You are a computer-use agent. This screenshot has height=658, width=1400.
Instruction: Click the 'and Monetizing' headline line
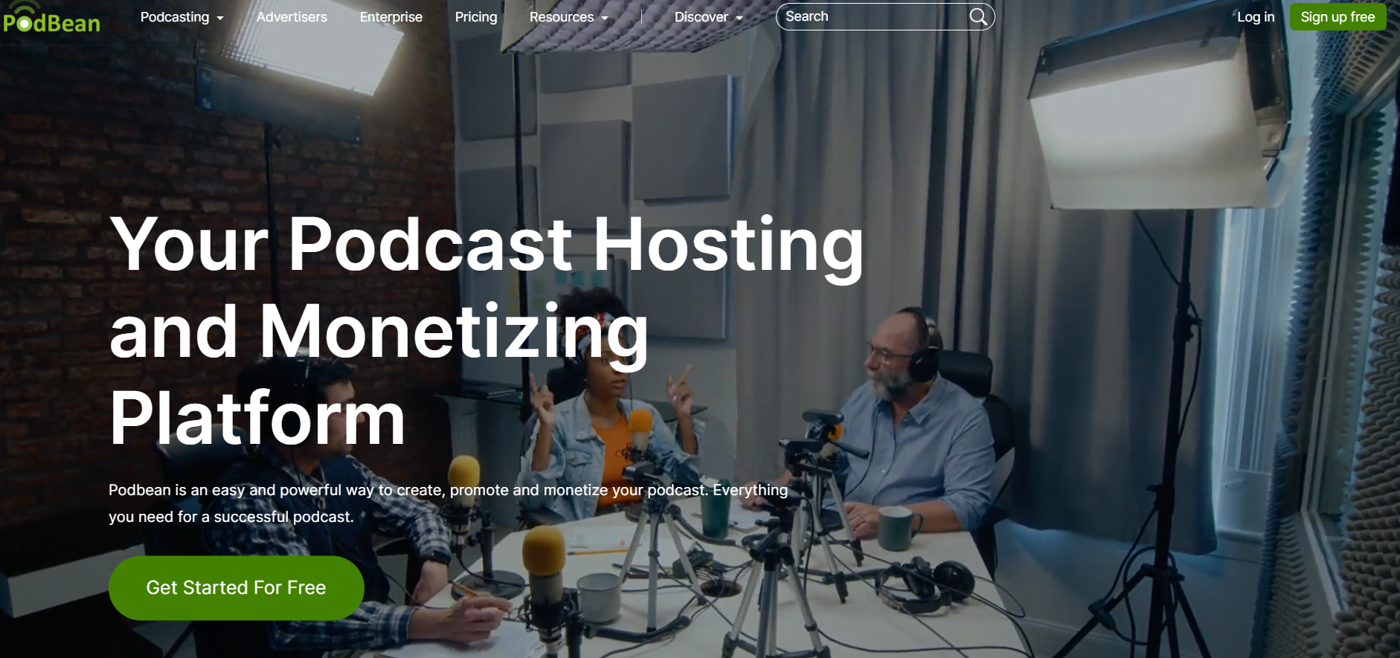379,332
